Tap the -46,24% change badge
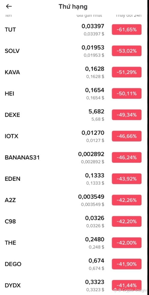This screenshot has height=295, width=149. pos(127,157)
